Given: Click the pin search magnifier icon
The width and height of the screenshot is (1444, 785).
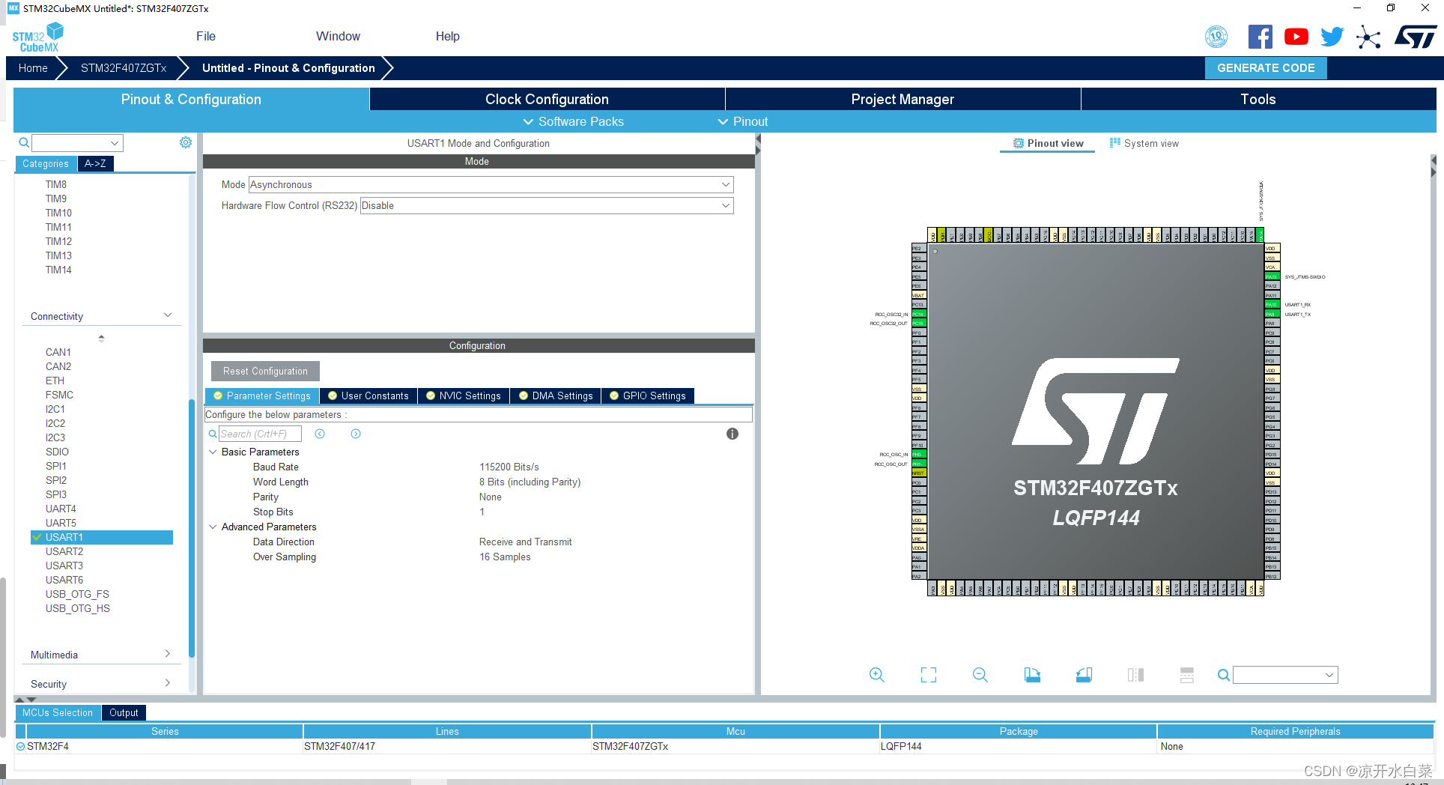Looking at the screenshot, I should click(1224, 675).
